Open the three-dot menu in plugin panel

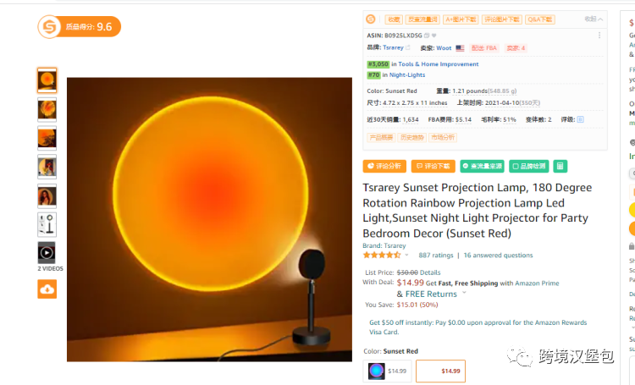point(599,36)
